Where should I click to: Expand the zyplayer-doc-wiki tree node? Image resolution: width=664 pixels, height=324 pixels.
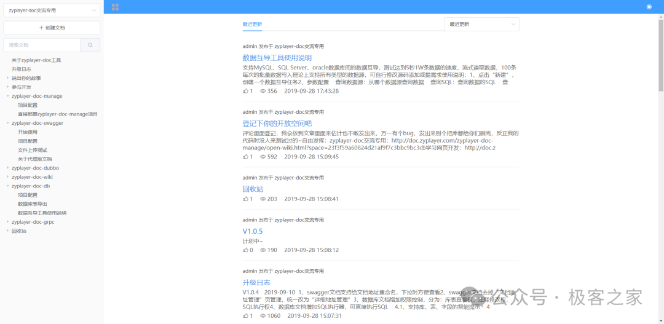click(7, 177)
